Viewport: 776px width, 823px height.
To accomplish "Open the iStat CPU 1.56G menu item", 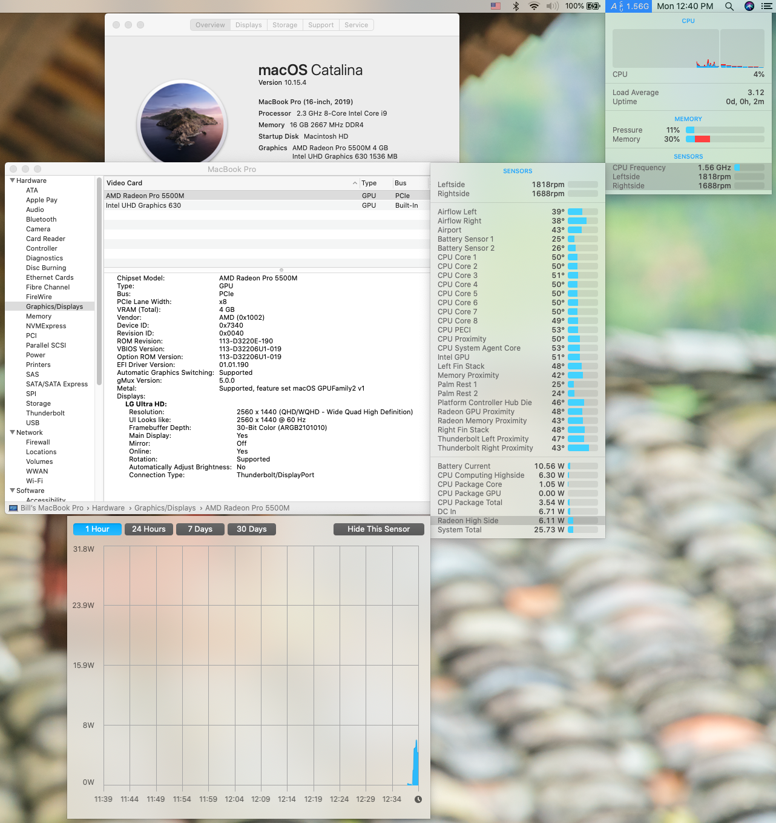I will 629,6.
